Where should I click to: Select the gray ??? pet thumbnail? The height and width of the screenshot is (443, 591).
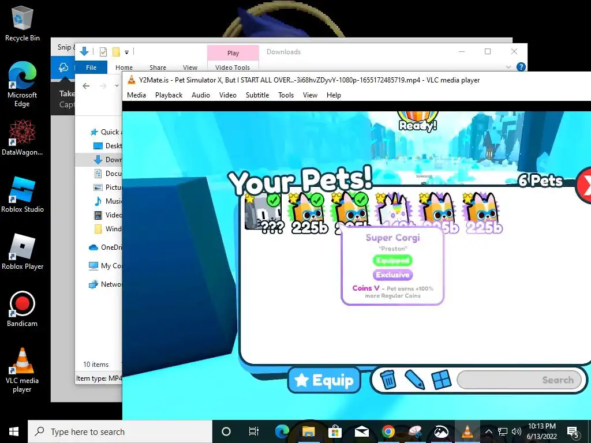coord(263,212)
